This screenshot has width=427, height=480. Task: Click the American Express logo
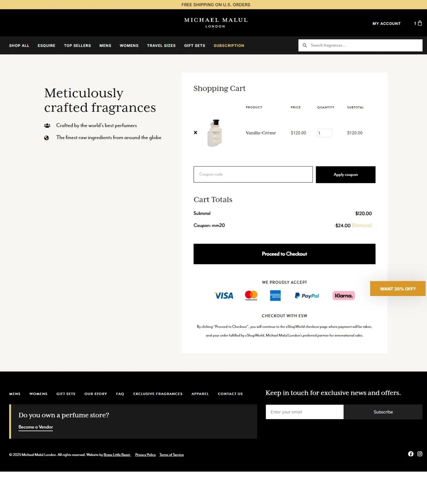point(275,296)
